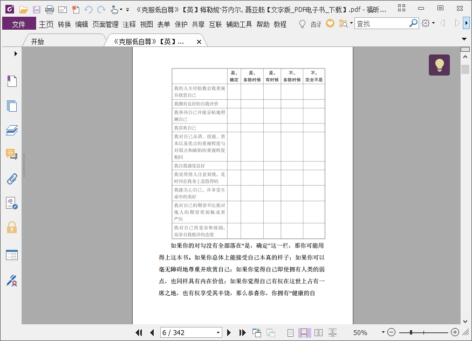Toggle continuous page view mode
The width and height of the screenshot is (472, 341).
[x=304, y=332]
